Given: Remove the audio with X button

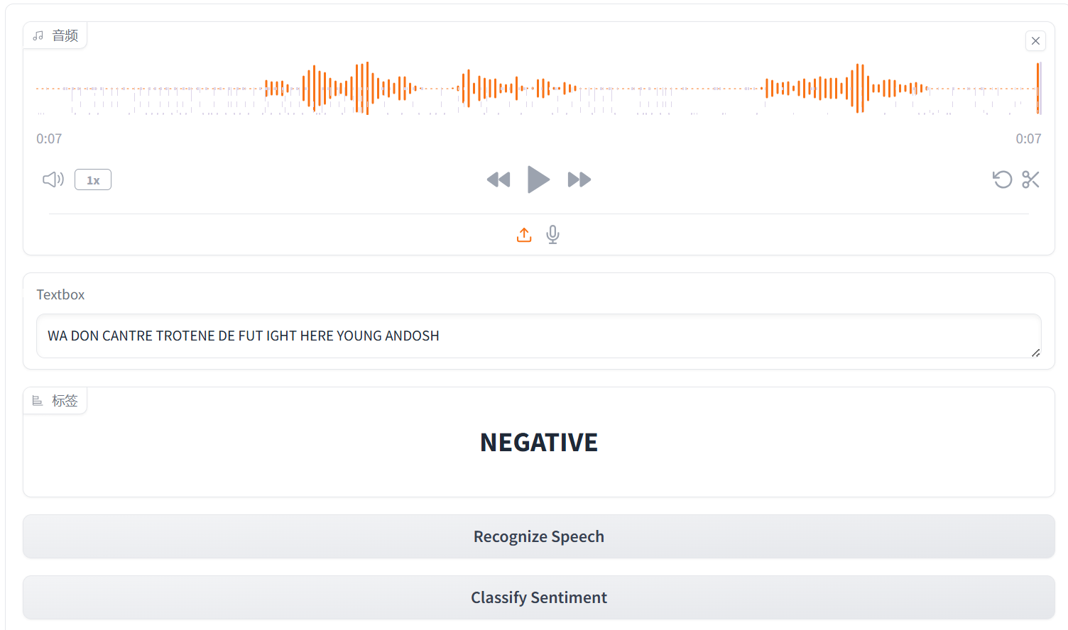Looking at the screenshot, I should click(1035, 41).
